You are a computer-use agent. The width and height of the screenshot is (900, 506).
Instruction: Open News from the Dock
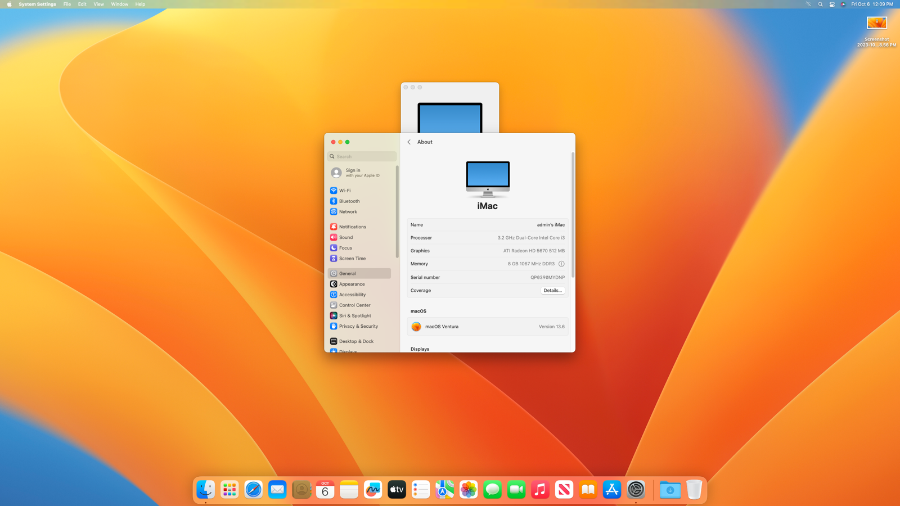pos(564,490)
